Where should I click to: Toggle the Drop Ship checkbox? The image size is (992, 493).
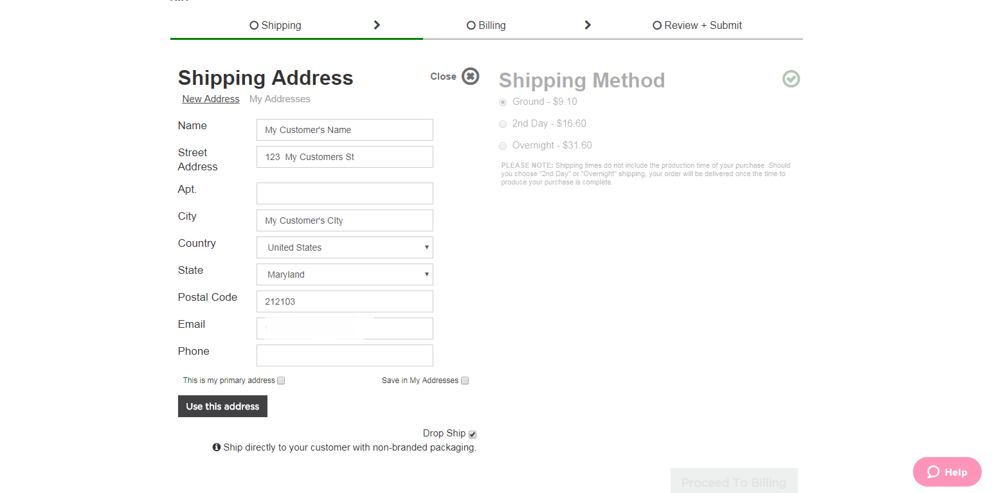click(x=473, y=435)
